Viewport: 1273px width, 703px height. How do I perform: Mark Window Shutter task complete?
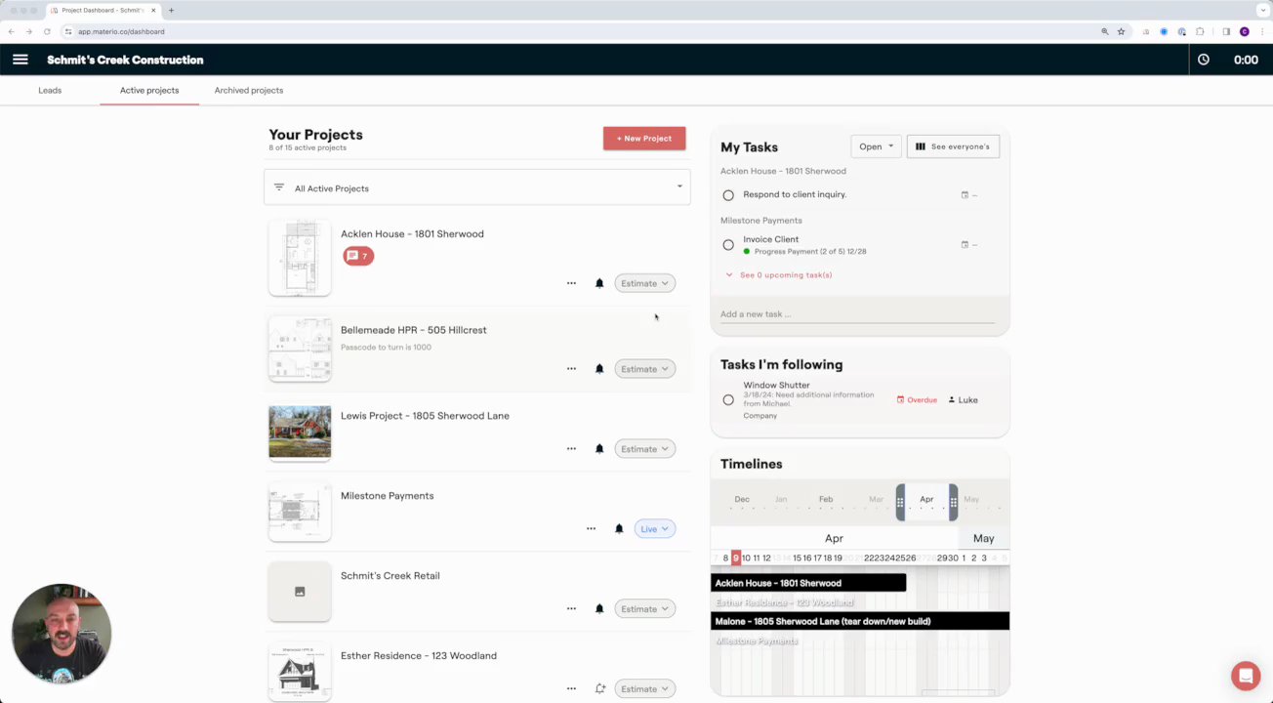pos(728,400)
